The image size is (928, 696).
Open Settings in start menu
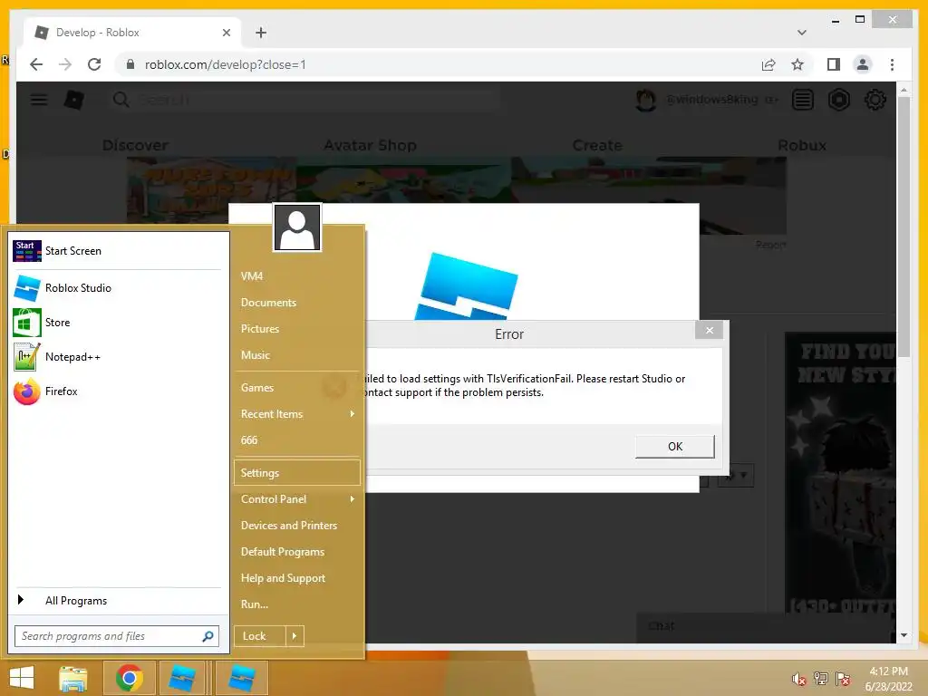coord(297,473)
